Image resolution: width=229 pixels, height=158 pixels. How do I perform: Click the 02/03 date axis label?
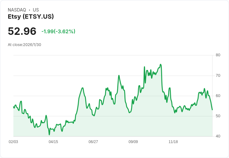point(13,142)
